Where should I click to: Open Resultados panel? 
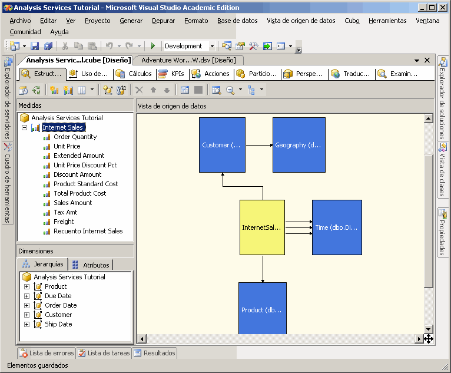[x=155, y=353]
